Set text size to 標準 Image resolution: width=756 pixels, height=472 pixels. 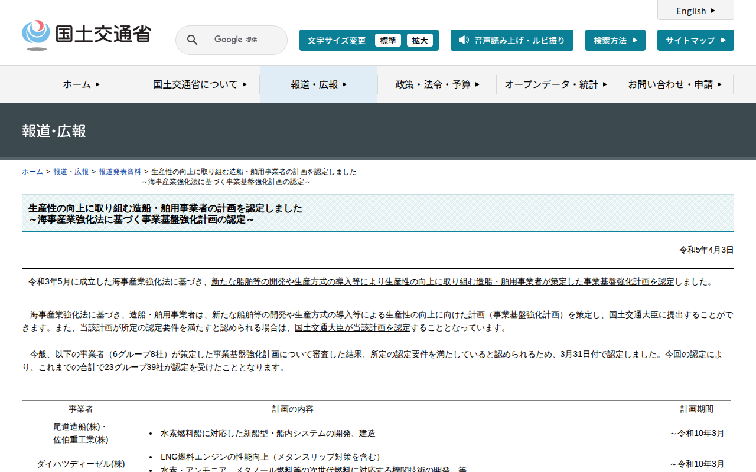pos(388,40)
